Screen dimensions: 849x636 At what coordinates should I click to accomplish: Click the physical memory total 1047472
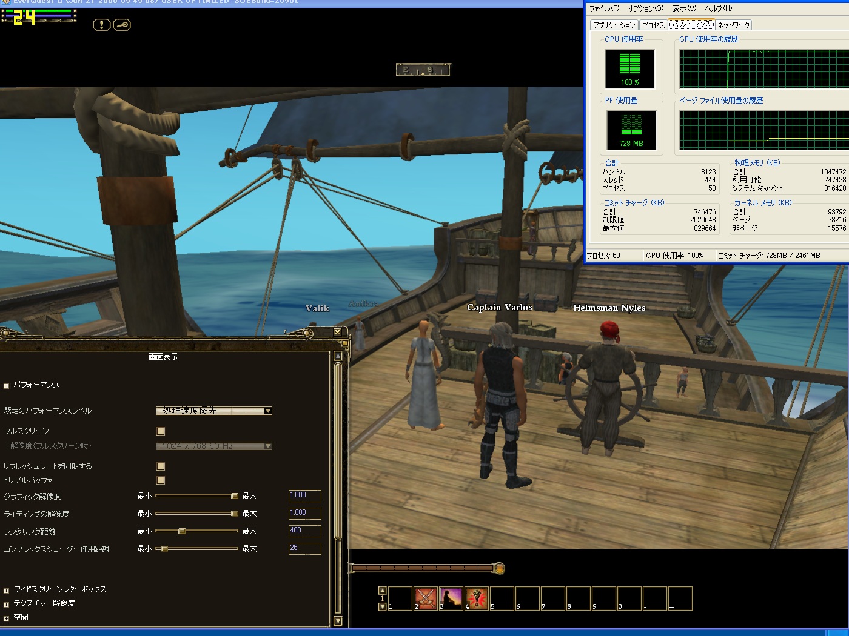coord(833,172)
